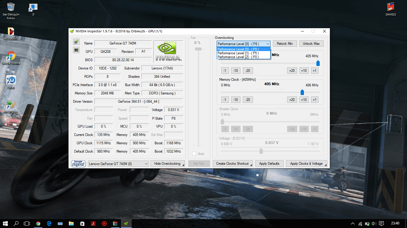Image resolution: width=407 pixels, height=228 pixels.
Task: Select the Nv GPU Pro desktop shortcut
Action: 11,107
